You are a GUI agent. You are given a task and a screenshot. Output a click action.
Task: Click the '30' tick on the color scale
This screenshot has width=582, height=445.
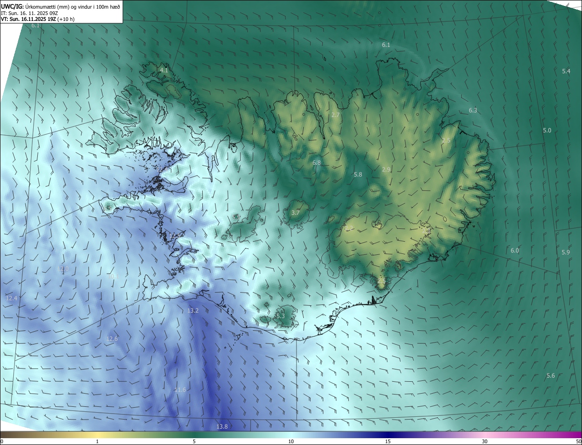pos(484,441)
